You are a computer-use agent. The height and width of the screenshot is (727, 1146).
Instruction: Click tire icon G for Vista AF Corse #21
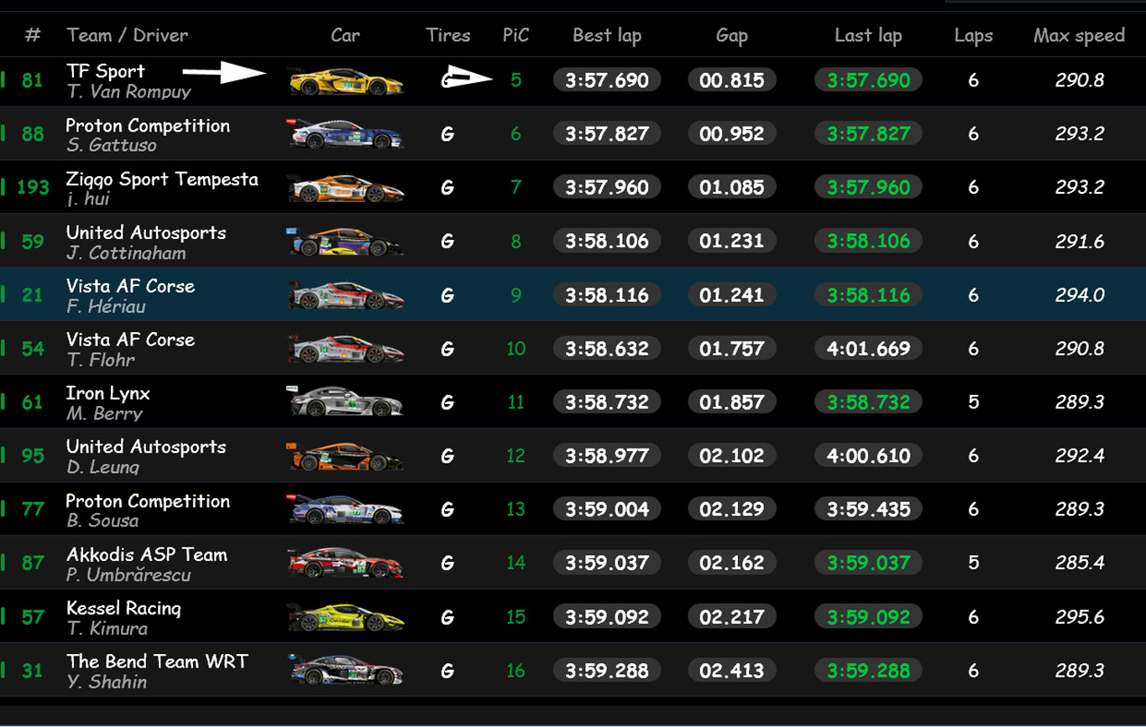click(447, 295)
